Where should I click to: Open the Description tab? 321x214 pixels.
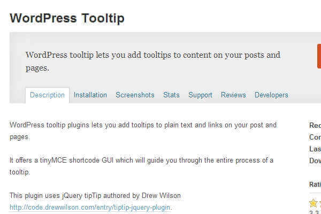coord(48,95)
